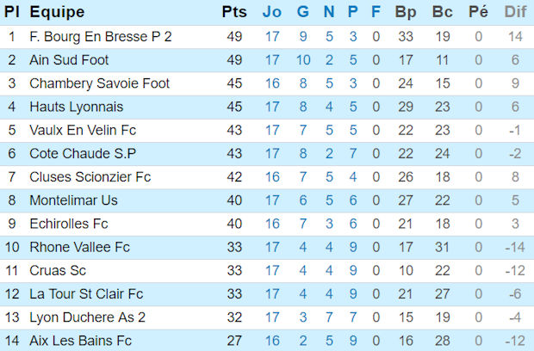The image size is (534, 351).
Task: Click the N draws column header
Action: pyautogui.click(x=328, y=12)
